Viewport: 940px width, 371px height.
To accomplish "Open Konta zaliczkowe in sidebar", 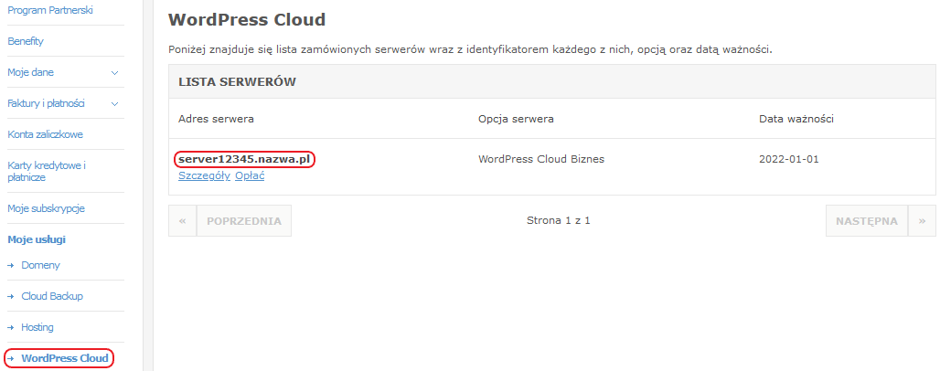I will 45,134.
